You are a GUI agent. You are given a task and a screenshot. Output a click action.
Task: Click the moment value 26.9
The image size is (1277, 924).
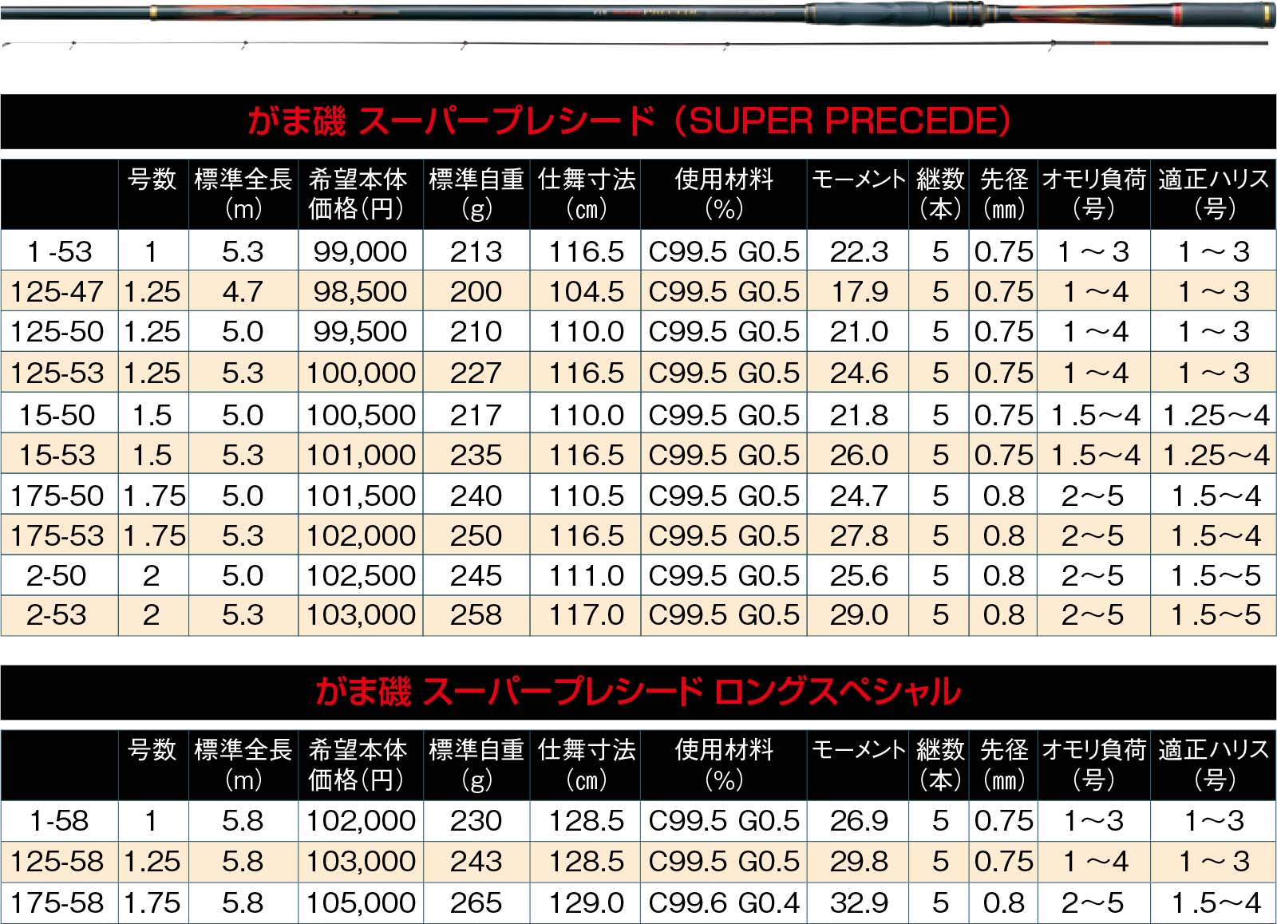click(859, 820)
